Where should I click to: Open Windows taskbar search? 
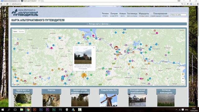pos(9,110)
